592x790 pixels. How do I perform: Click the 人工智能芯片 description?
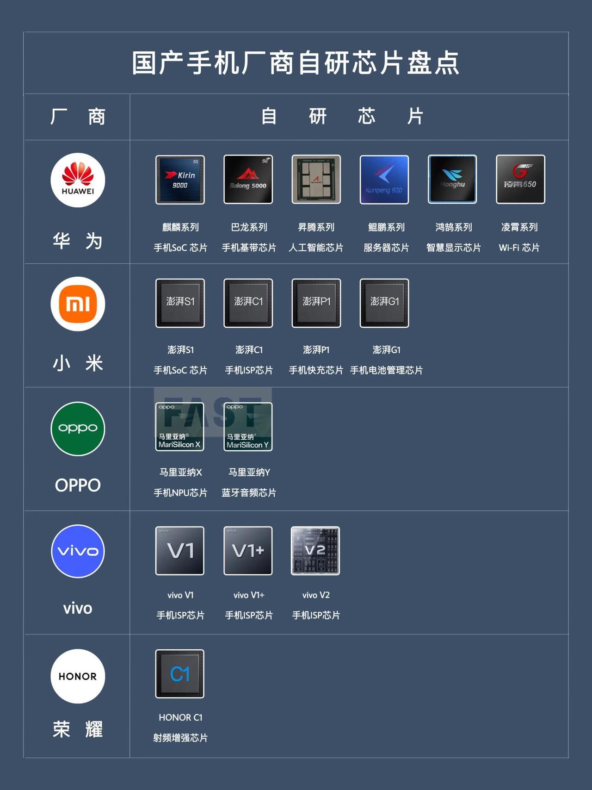(x=316, y=248)
